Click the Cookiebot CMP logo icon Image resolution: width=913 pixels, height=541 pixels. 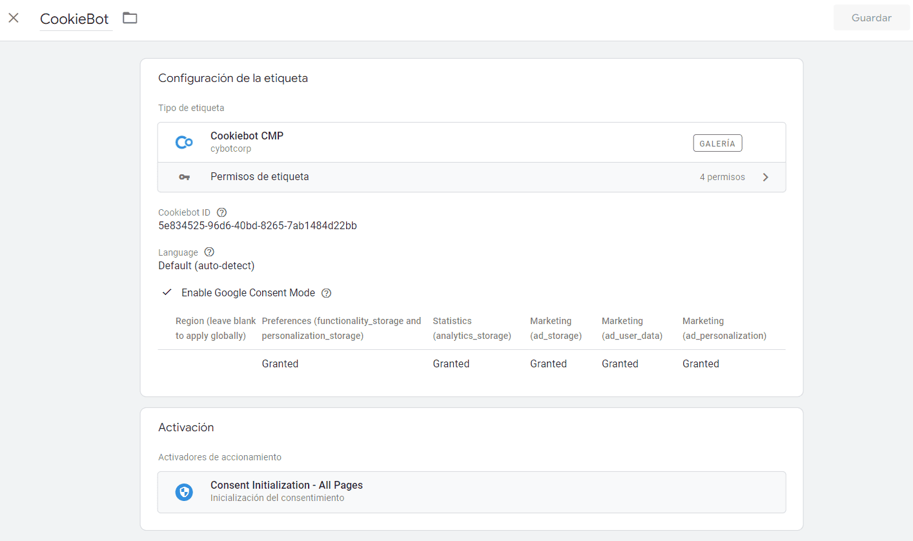tap(184, 143)
